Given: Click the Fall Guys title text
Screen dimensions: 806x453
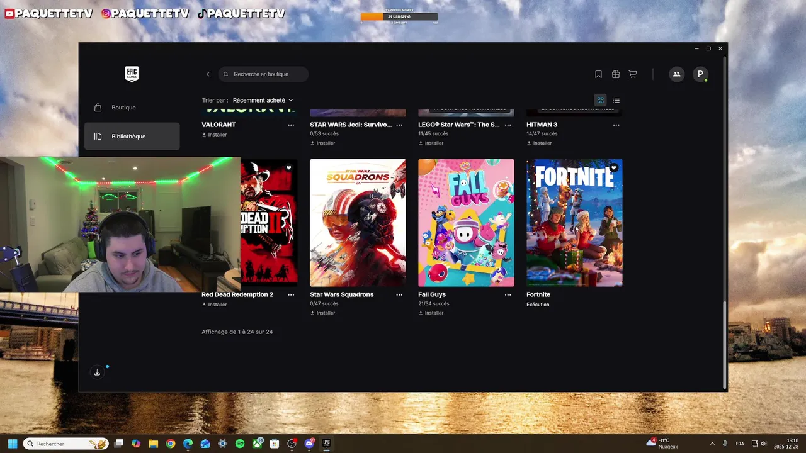Looking at the screenshot, I should click(x=432, y=294).
